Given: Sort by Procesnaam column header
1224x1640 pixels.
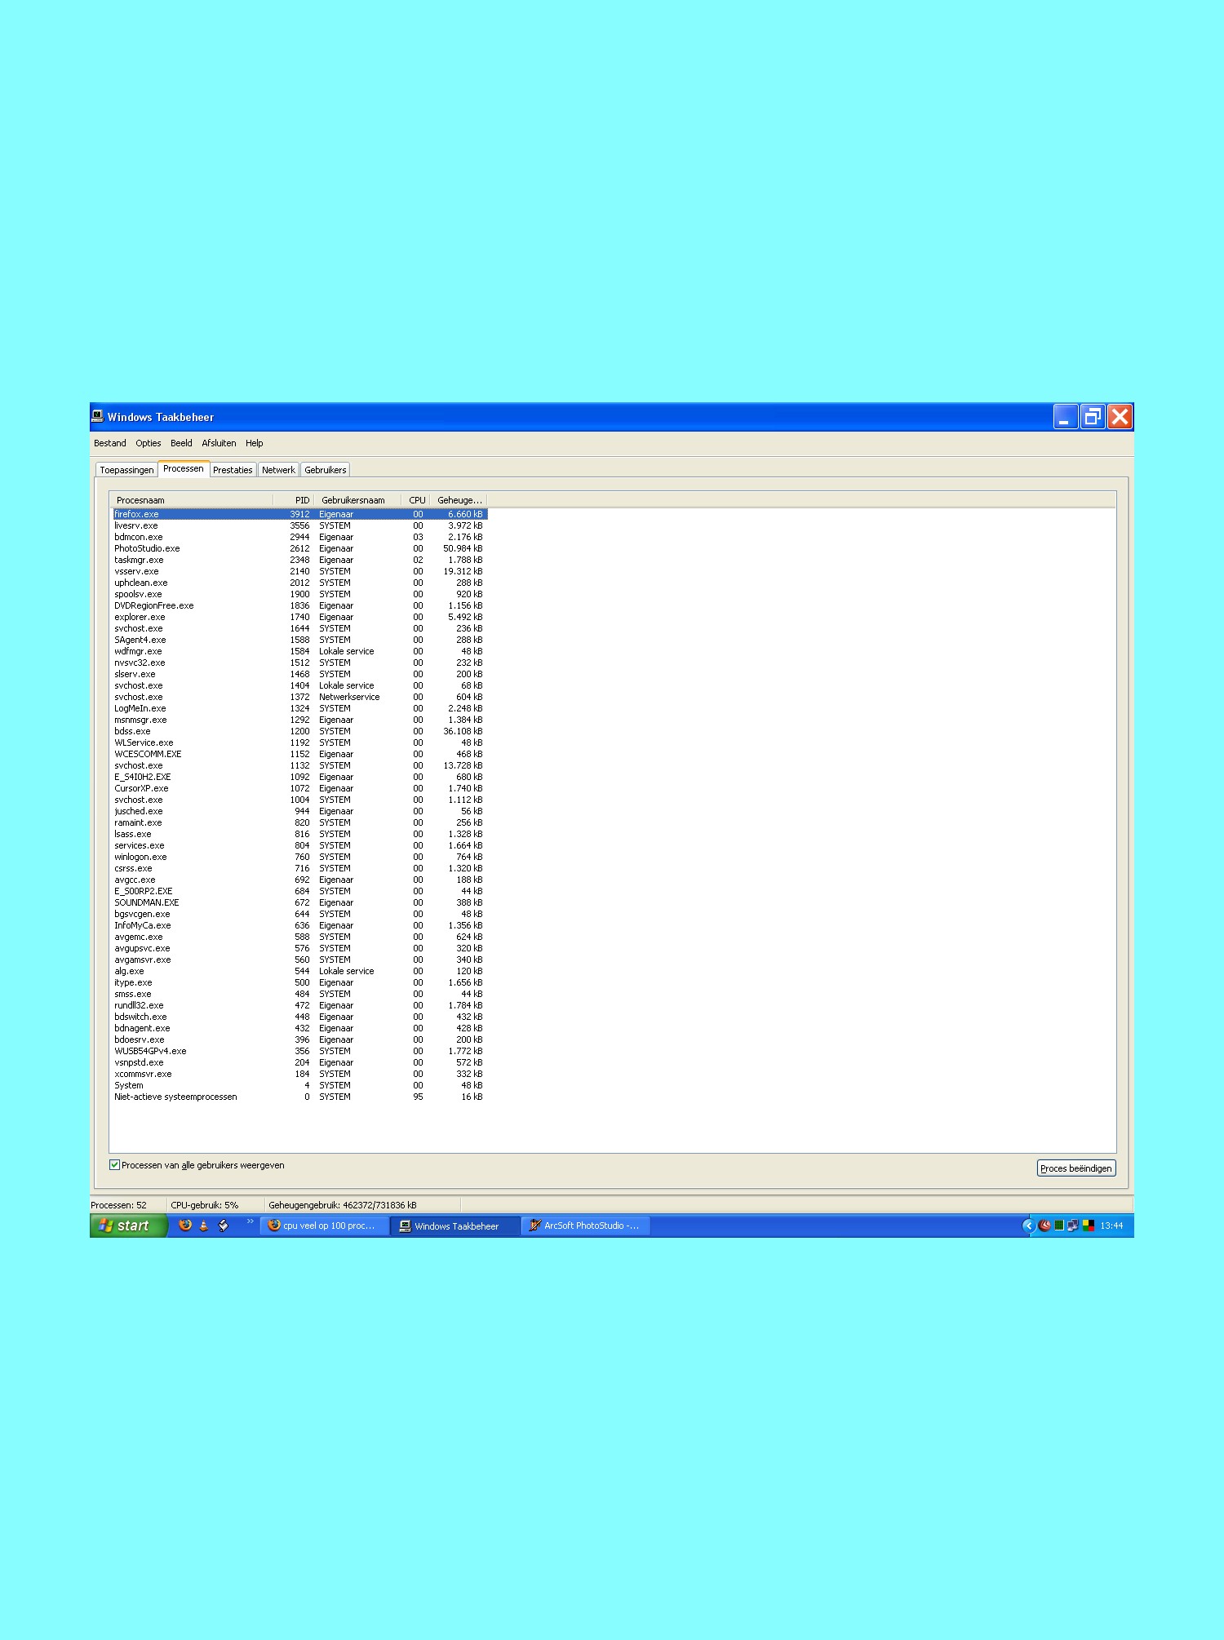Looking at the screenshot, I should point(191,500).
